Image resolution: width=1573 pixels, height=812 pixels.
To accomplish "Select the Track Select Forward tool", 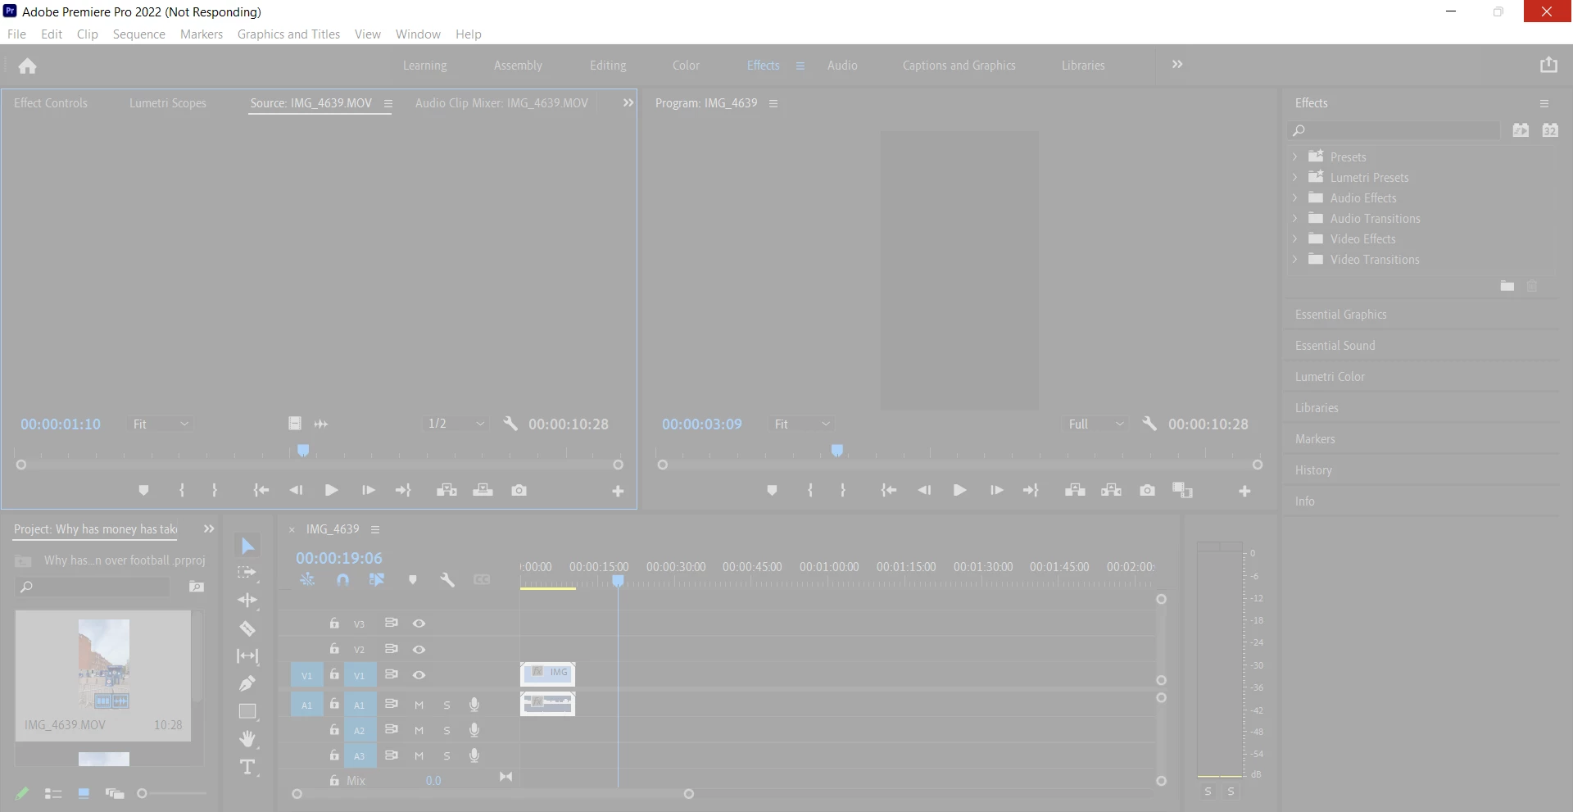I will click(x=247, y=573).
